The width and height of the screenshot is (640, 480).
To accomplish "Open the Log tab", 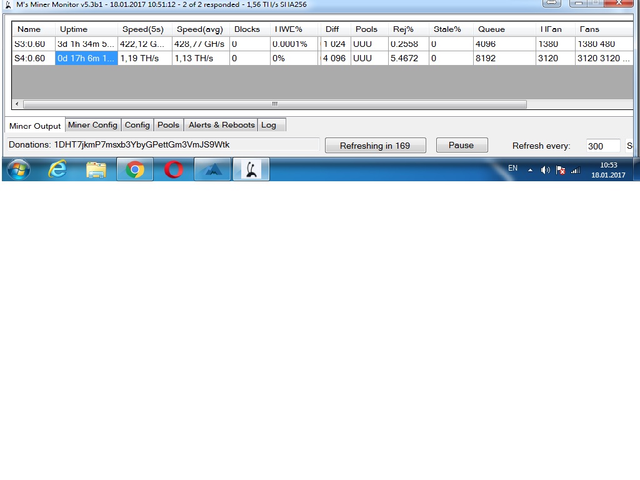I will pos(269,125).
